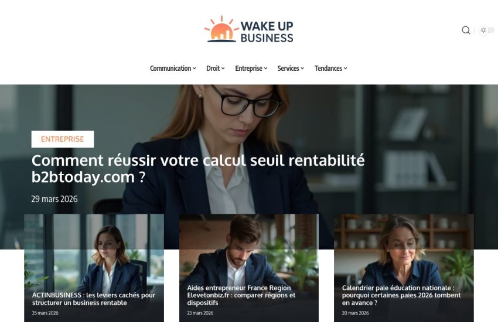Viewport: 498px width, 322px height.
Task: Click the Wake Up Business sun logo
Action: pos(248,29)
